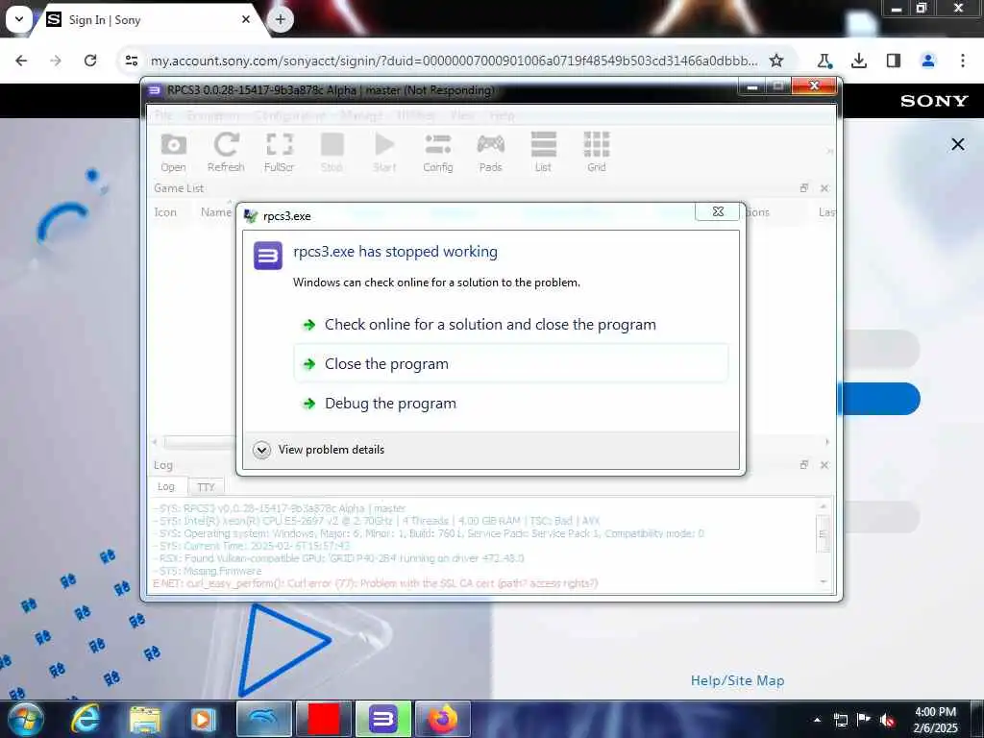Image resolution: width=984 pixels, height=738 pixels.
Task: Click game list horizontal scrollbar right arrow
Action: [827, 442]
